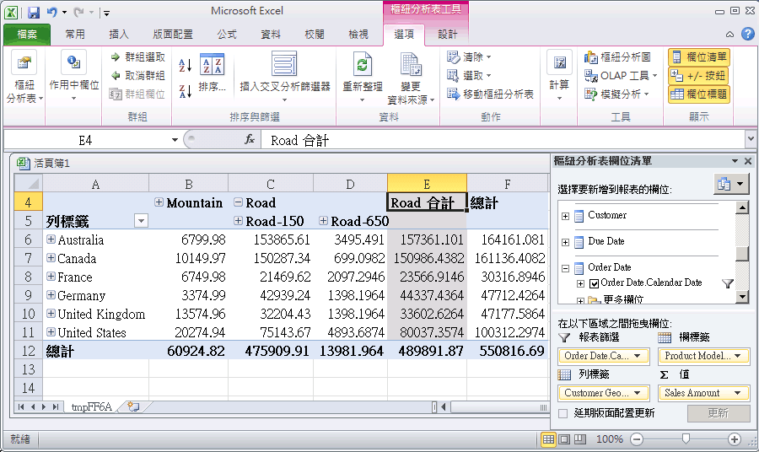The width and height of the screenshot is (759, 452).
Task: Click 插入交叉分析篩選器 slicer icon
Action: pyautogui.click(x=284, y=65)
